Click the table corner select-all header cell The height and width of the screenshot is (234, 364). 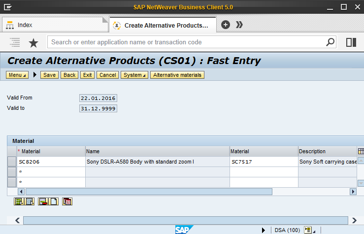point(12,151)
